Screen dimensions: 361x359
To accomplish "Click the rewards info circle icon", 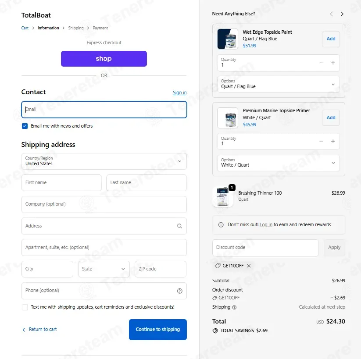I will tap(221, 224).
